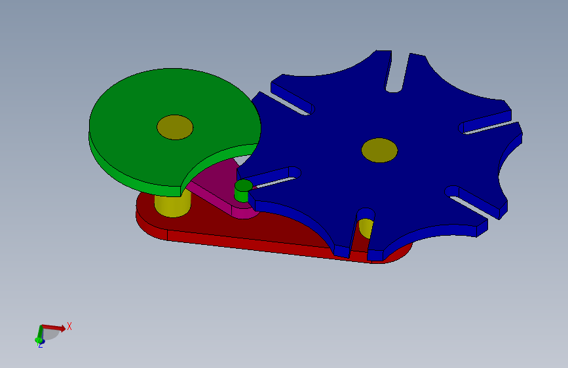The width and height of the screenshot is (568, 368).
Task: Select yellow shaft column below green disk
Action: pyautogui.click(x=172, y=205)
